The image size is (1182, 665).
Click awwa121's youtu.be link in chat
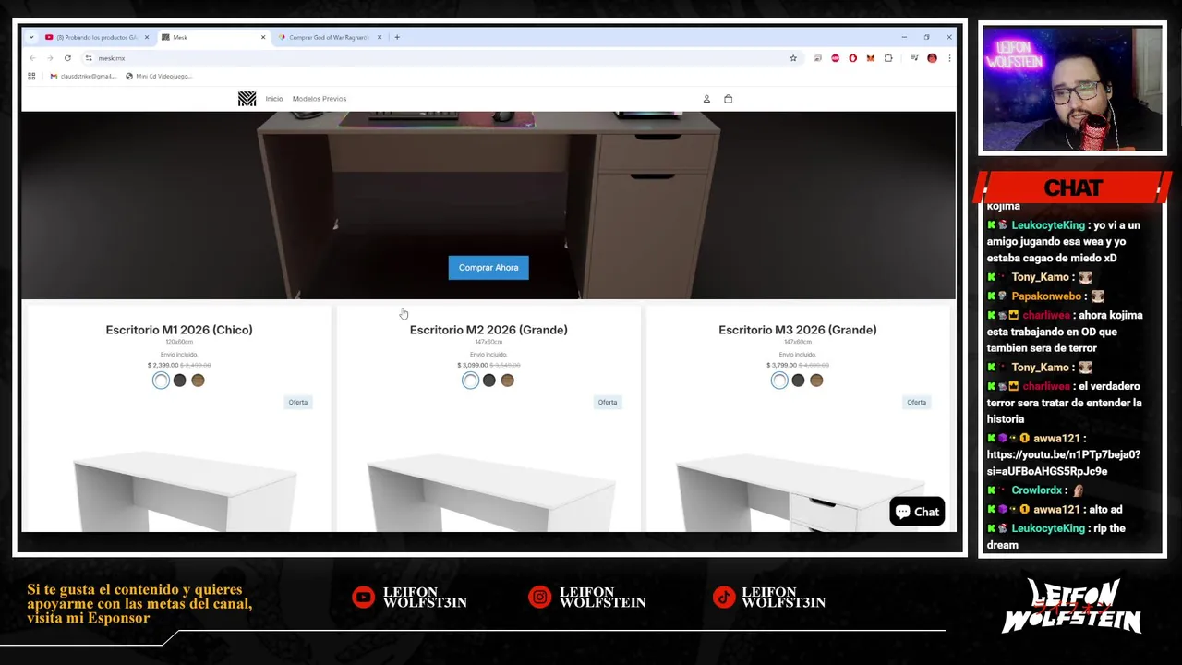(1064, 463)
